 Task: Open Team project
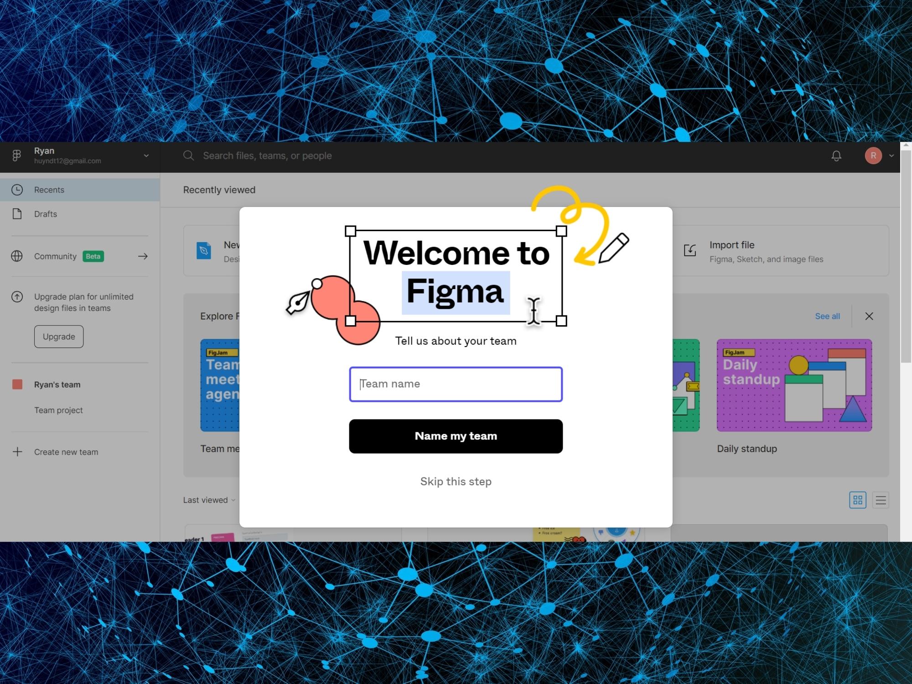click(x=58, y=410)
